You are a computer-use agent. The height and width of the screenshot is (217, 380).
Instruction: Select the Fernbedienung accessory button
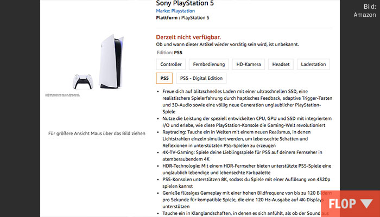point(208,64)
